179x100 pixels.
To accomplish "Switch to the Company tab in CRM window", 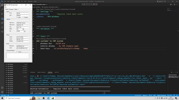I will pyautogui.click(x=11, y=9).
